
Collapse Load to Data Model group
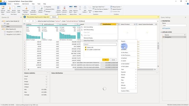(x=2, y=21)
